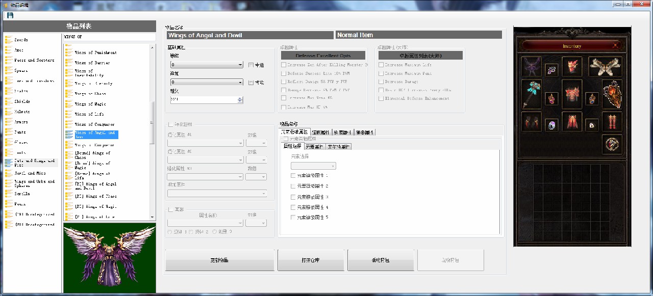The height and width of the screenshot is (296, 653).
Task: Select the purple pet in inventory helper slot
Action: pos(531,67)
